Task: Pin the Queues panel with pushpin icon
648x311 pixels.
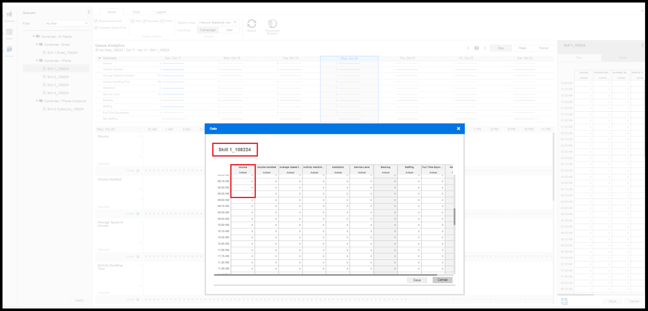Action: click(x=88, y=12)
